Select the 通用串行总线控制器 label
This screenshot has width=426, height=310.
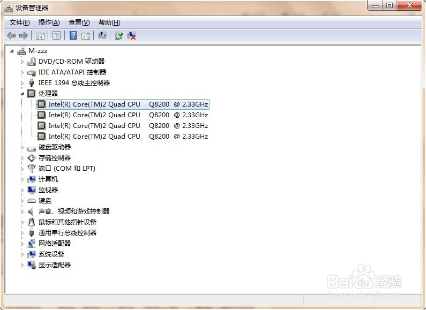coord(68,233)
